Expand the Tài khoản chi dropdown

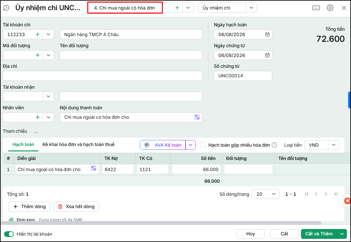[x=48, y=34]
